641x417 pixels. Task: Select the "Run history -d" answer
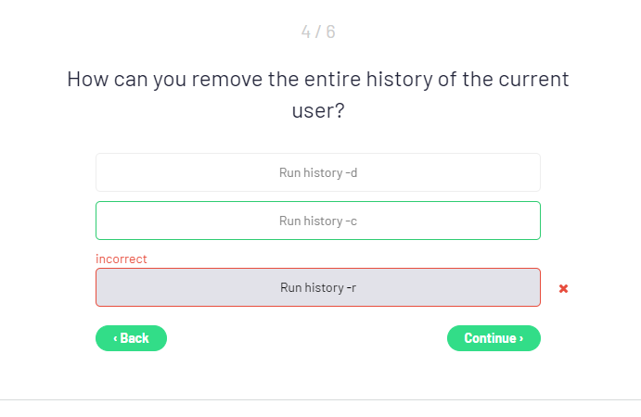[317, 172]
